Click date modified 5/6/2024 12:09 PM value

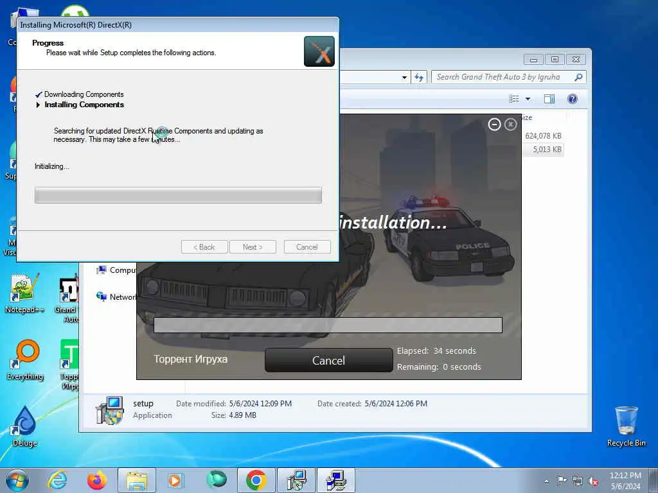coord(260,404)
